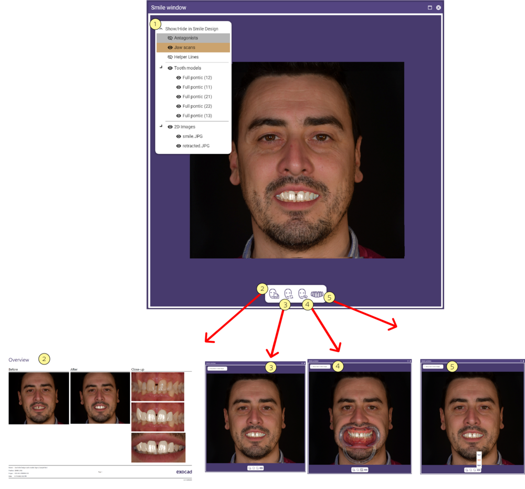Hide retracted.JPG image eye toggle

[178, 146]
